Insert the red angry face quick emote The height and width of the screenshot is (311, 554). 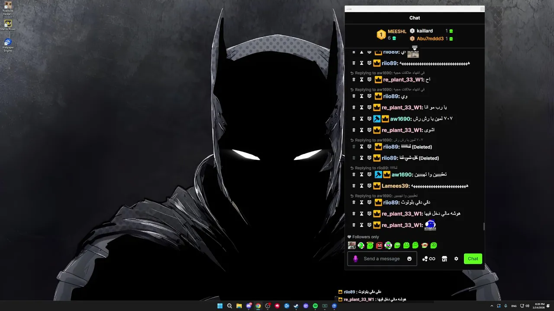[379, 245]
